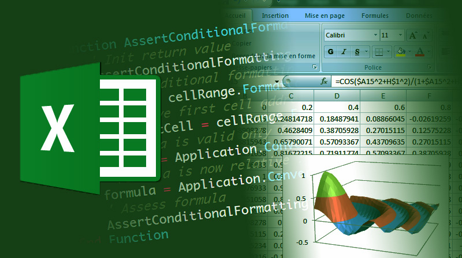Increase font size with large A icon
This screenshot has height=258, width=462.
(413, 36)
